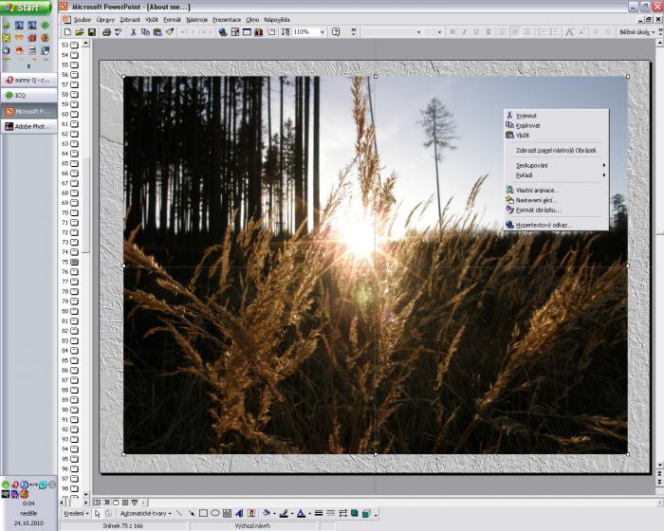Click the Font Color letter A icon
Screen dimensions: 664x531
point(300,513)
